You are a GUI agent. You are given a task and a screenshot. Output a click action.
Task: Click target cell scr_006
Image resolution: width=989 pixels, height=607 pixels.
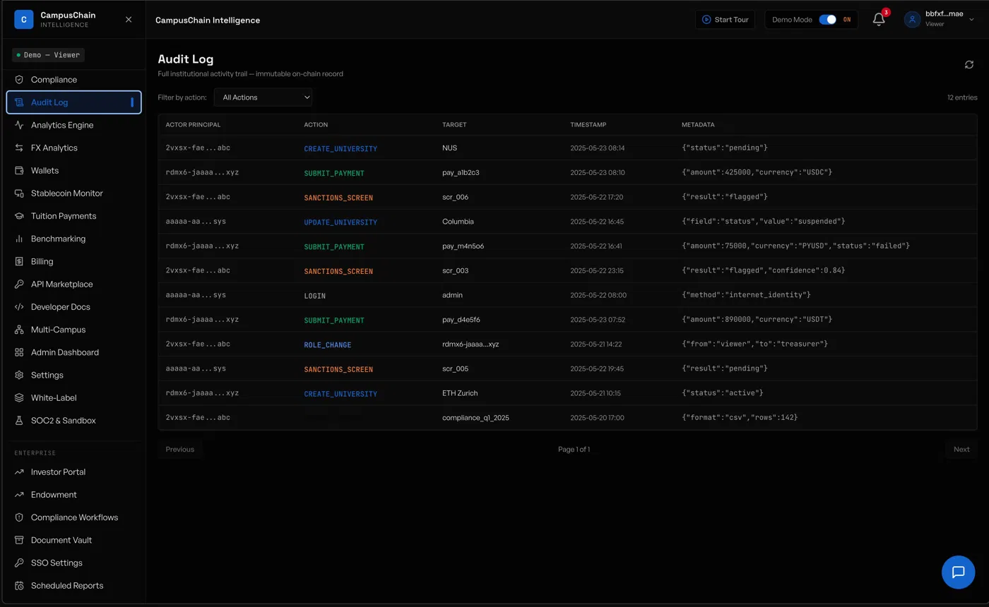click(x=455, y=197)
